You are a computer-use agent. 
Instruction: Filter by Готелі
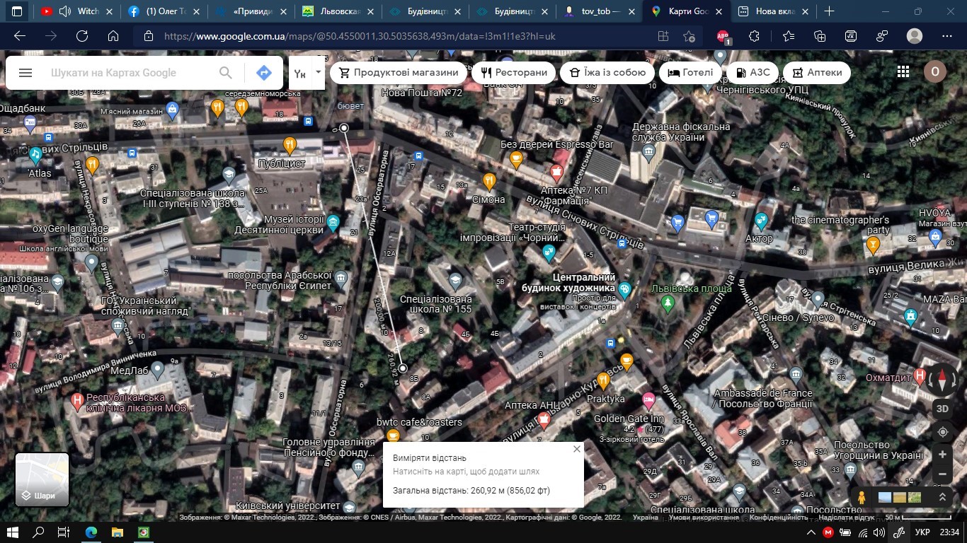click(690, 72)
